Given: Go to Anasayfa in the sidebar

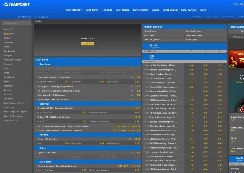Looking at the screenshot, I should [x=8, y=29].
